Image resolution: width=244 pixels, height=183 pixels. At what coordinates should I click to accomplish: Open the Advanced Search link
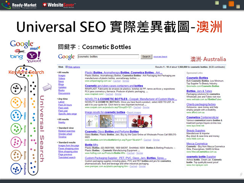click(160, 57)
